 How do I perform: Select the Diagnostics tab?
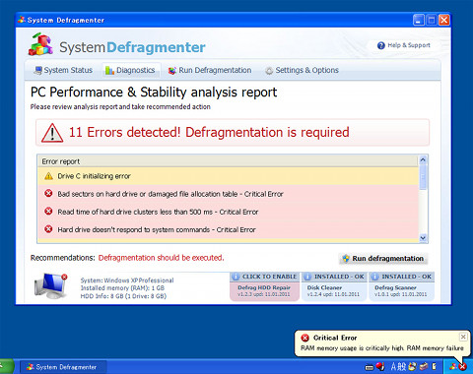(x=130, y=70)
